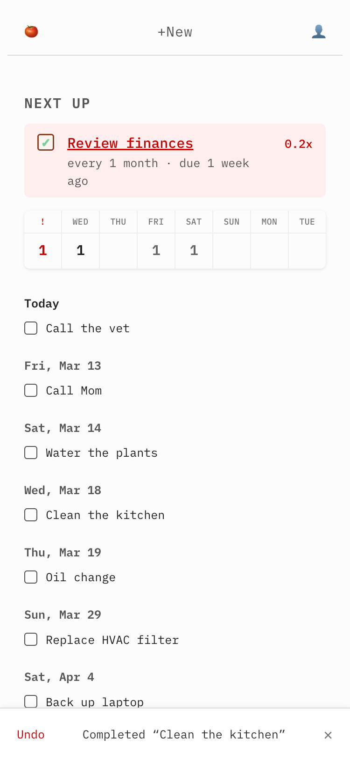Open the Review finances task link
350x760 pixels.
(130, 143)
